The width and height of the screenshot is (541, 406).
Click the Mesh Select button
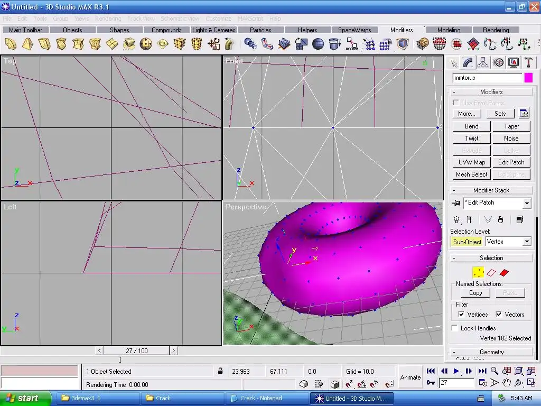click(x=472, y=174)
